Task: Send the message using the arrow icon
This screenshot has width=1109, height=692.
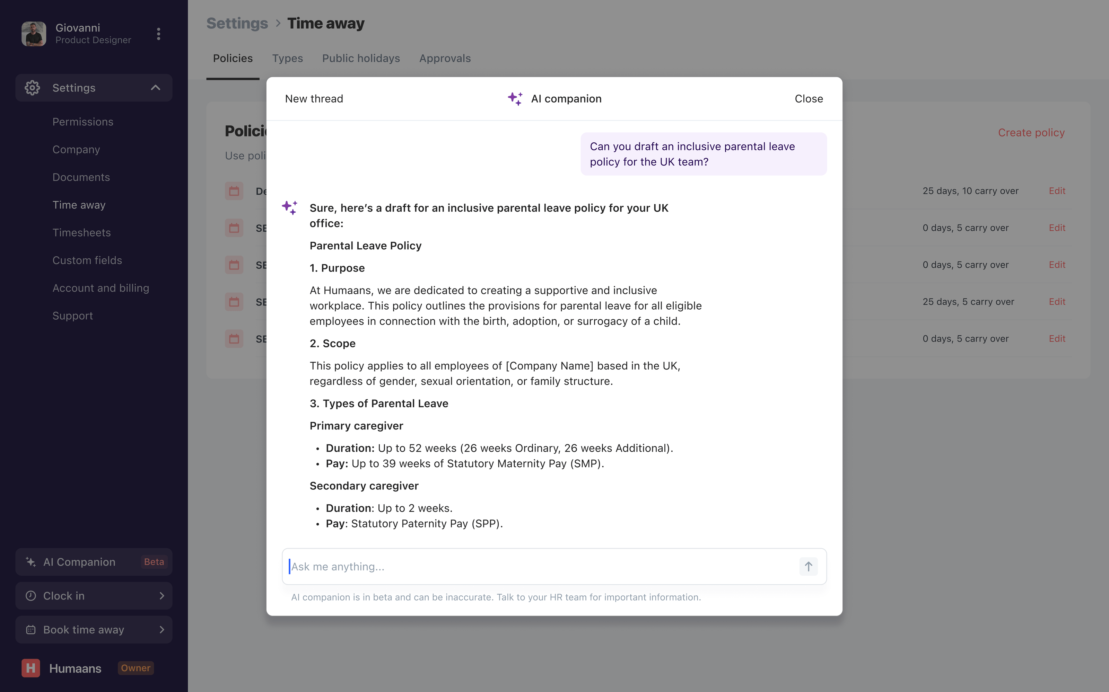Action: (x=809, y=566)
